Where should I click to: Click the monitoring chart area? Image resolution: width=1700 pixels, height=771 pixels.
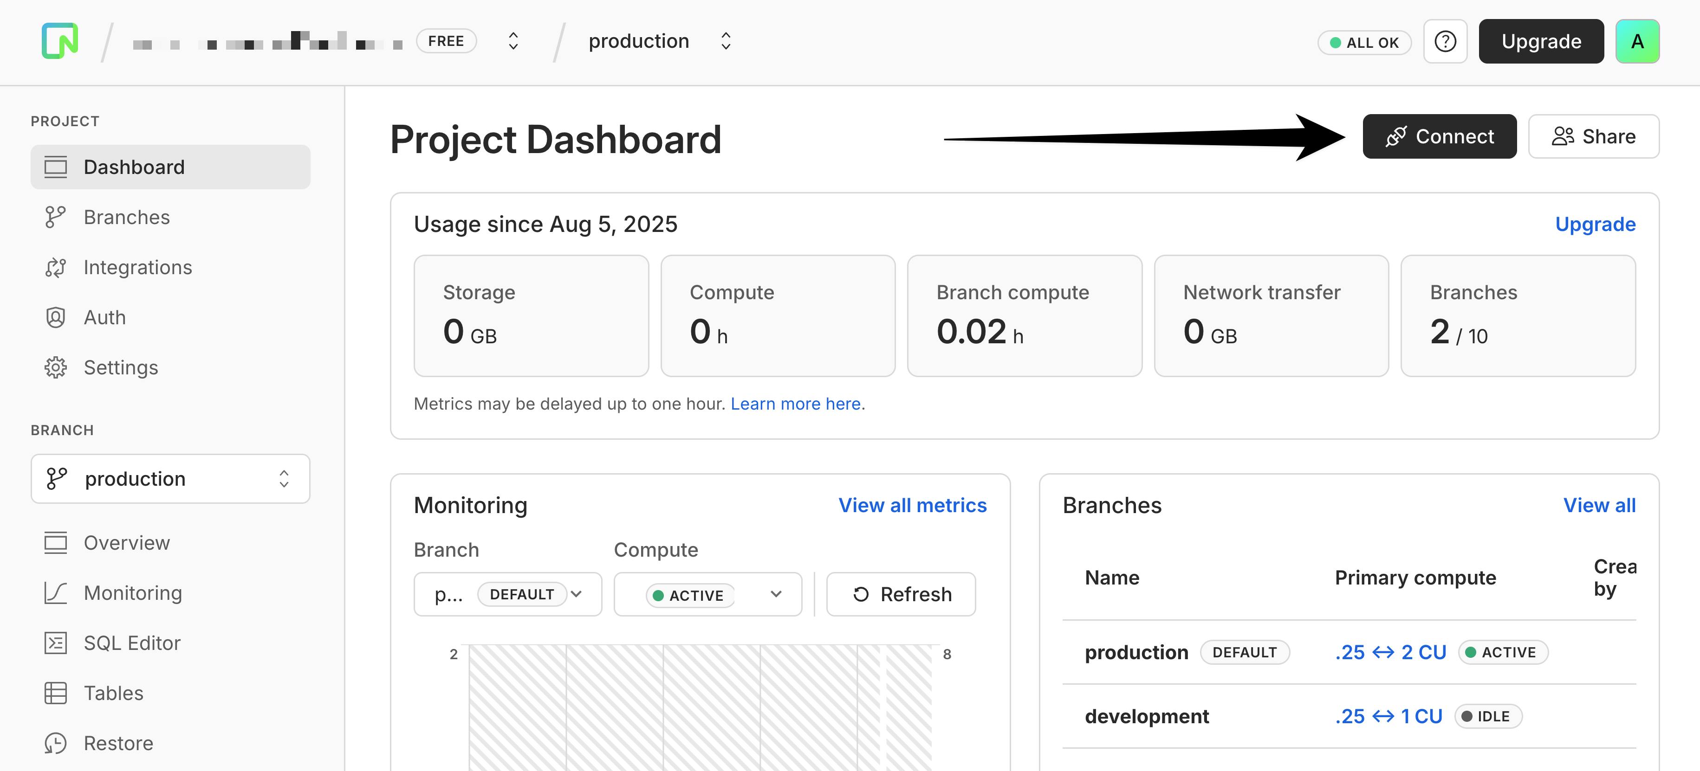pyautogui.click(x=700, y=708)
